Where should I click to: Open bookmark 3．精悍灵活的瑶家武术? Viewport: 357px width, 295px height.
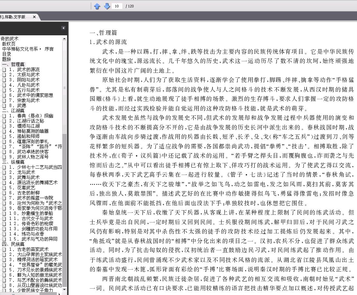tap(33, 260)
